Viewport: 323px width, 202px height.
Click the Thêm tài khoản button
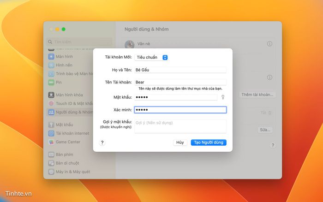pos(257,95)
